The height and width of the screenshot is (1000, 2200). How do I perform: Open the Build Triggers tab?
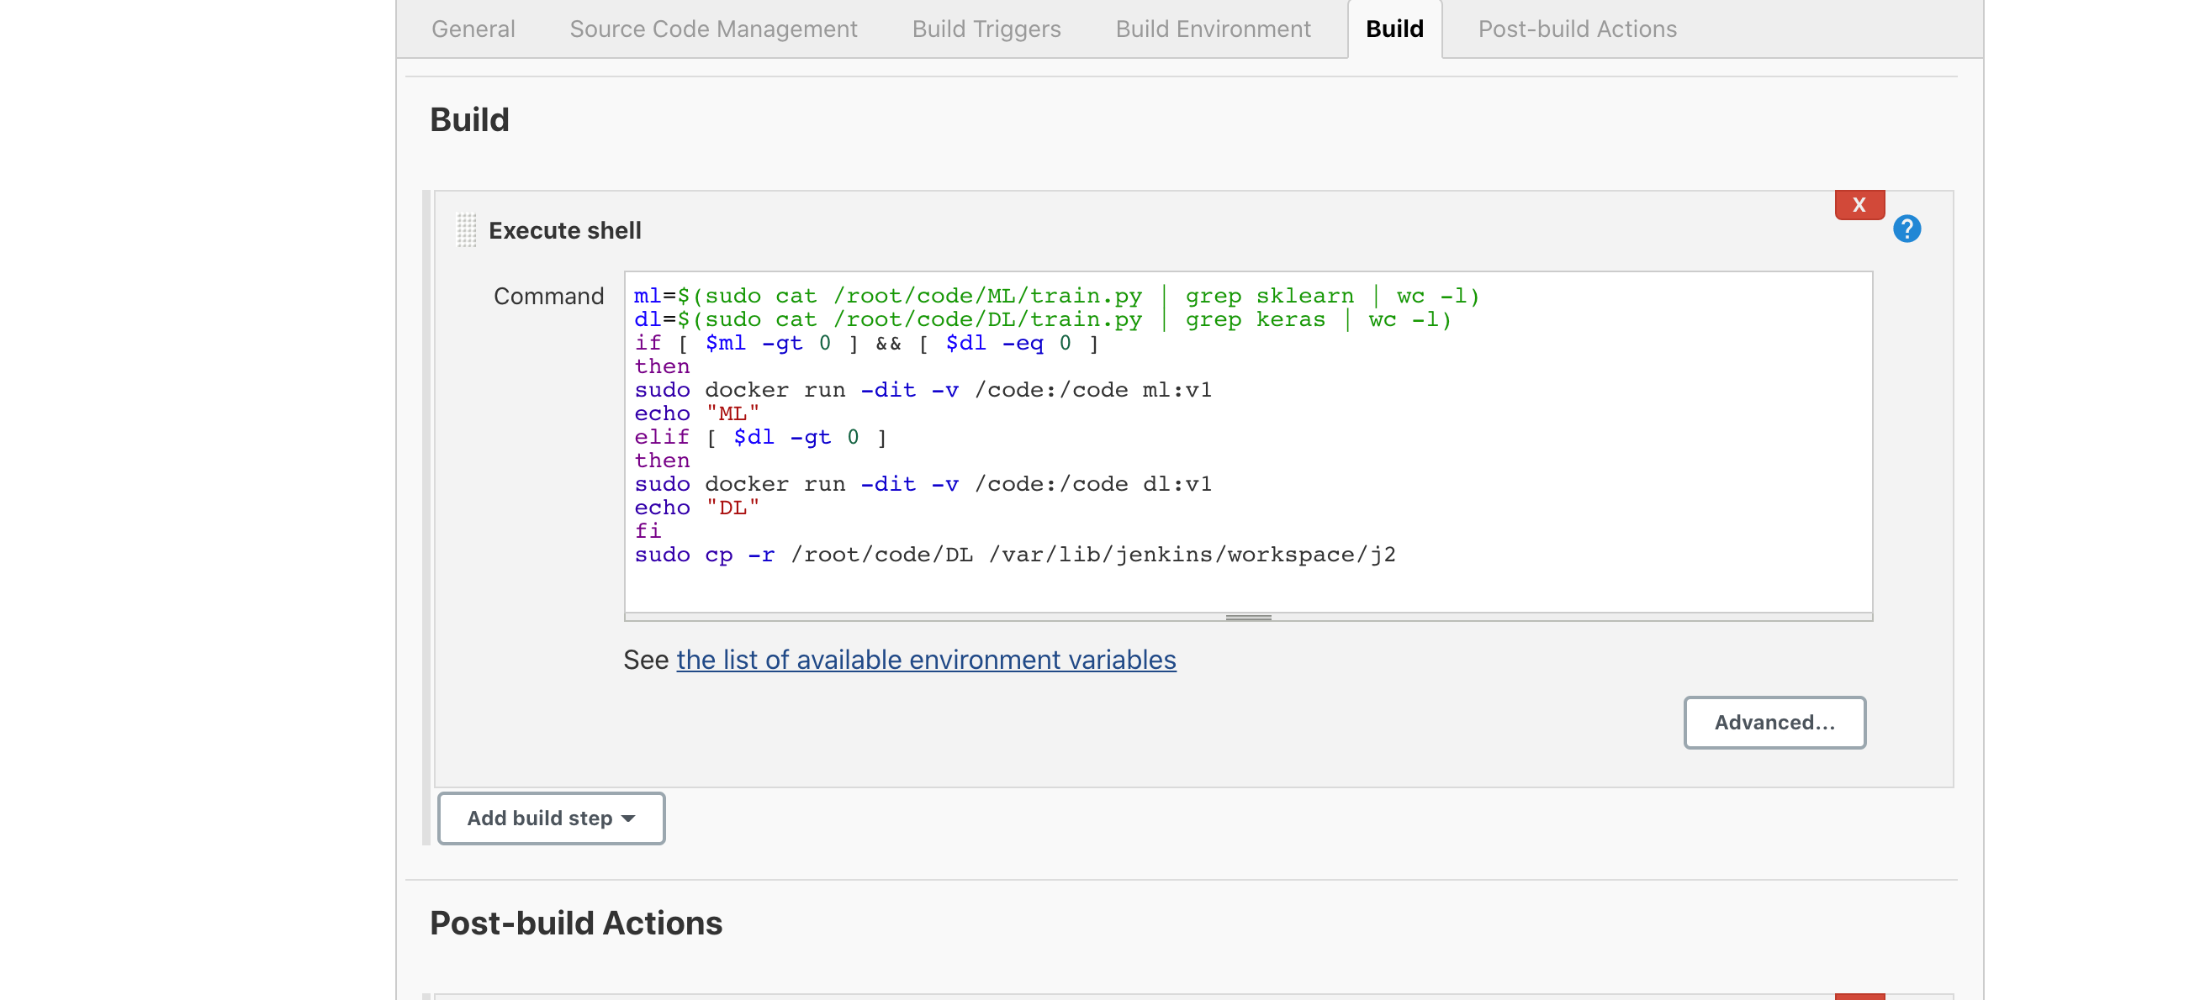click(986, 29)
